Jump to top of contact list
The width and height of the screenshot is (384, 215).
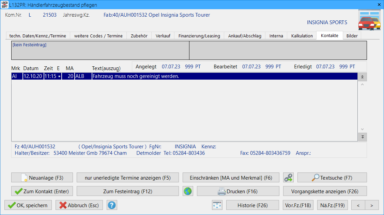click(x=362, y=77)
